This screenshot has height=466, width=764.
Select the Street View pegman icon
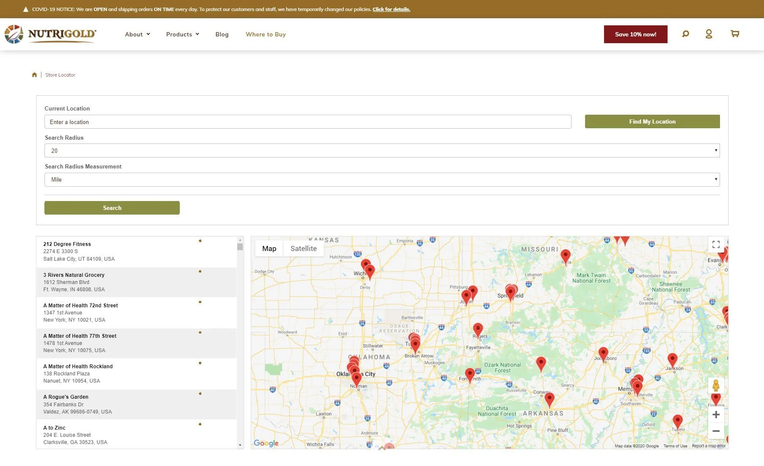click(x=716, y=386)
